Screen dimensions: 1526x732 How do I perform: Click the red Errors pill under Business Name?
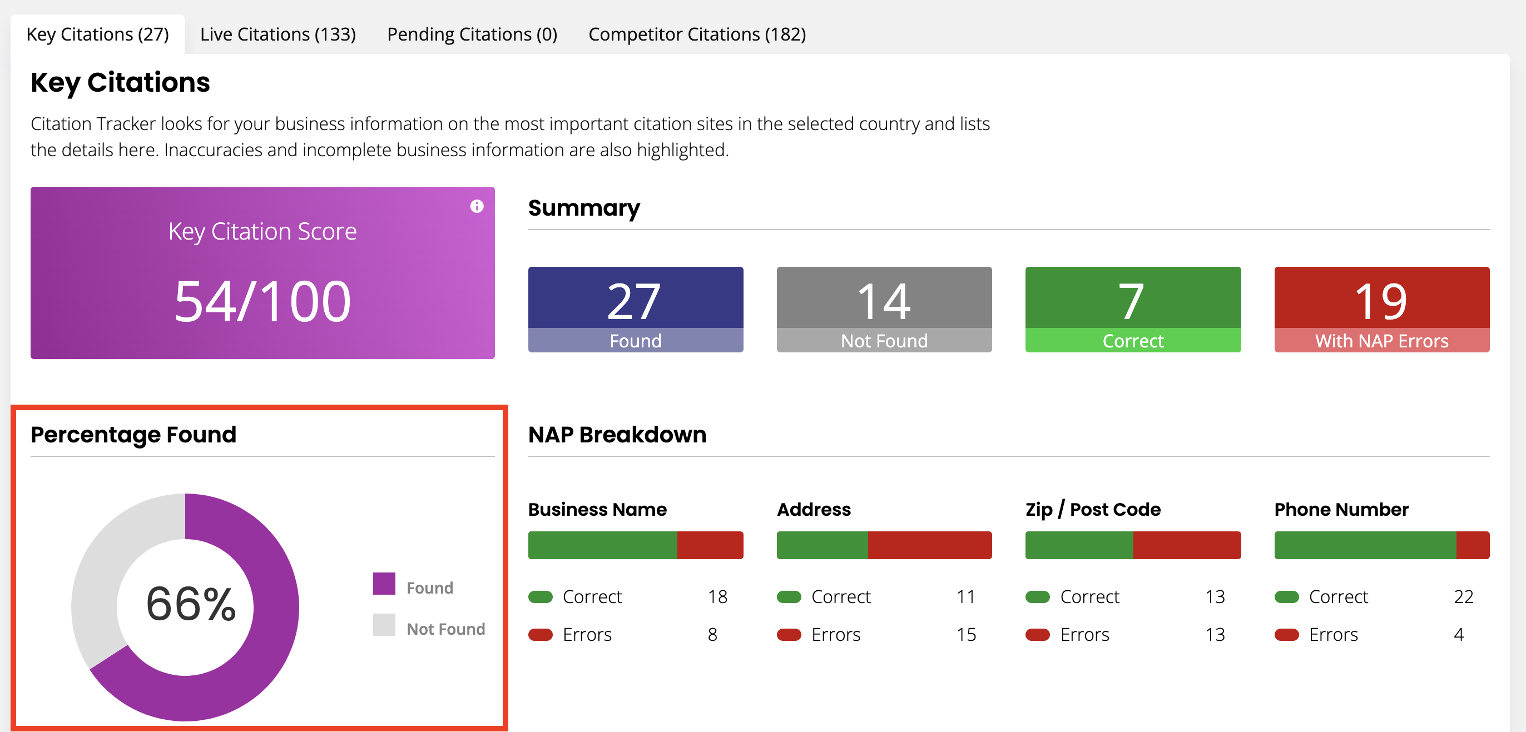[540, 634]
